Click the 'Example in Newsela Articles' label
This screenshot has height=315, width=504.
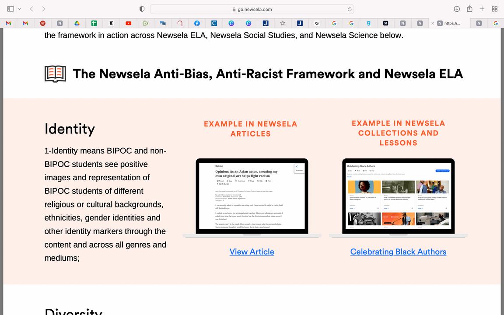pyautogui.click(x=251, y=129)
